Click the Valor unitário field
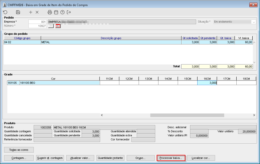Viewport: 260px width, 164px height. click(247, 132)
